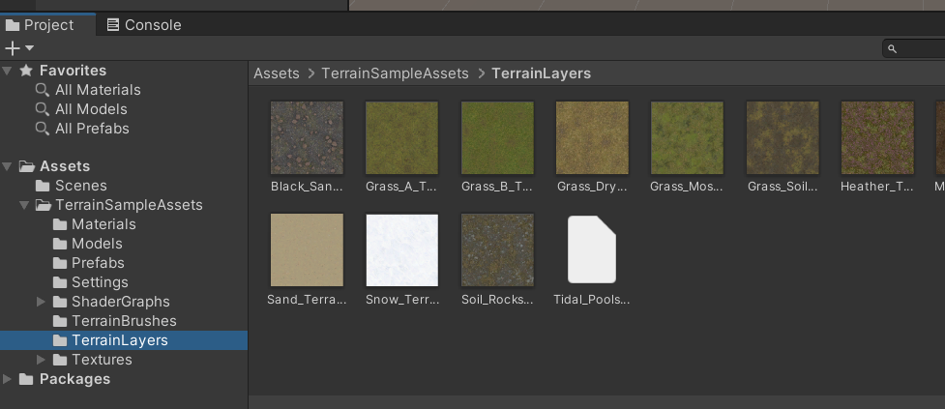Expand the Packages section arrow
The height and width of the screenshot is (409, 945).
(x=7, y=379)
